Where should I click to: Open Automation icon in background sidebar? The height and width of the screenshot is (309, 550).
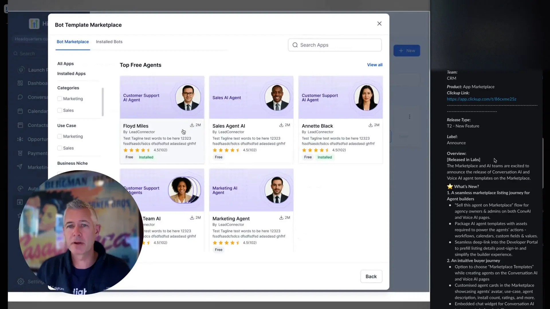[x=20, y=189]
